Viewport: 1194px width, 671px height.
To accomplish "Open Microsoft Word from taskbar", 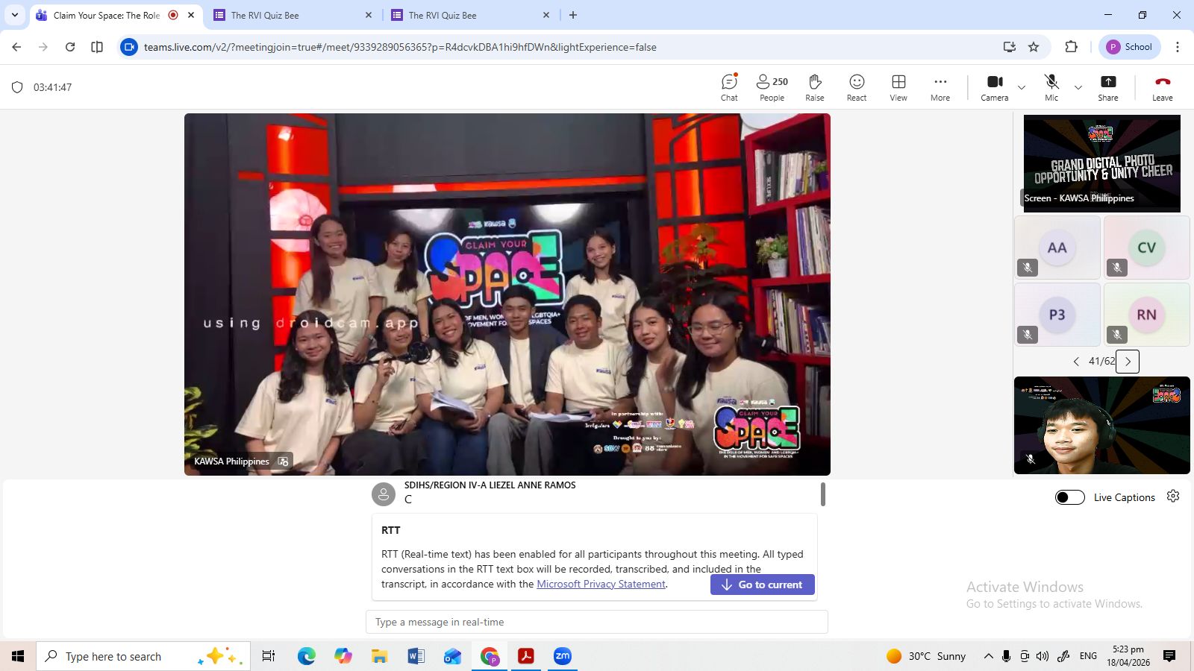I will pyautogui.click(x=416, y=656).
